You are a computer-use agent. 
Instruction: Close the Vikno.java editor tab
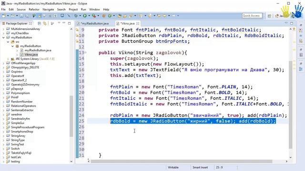pyautogui.click(x=138, y=23)
